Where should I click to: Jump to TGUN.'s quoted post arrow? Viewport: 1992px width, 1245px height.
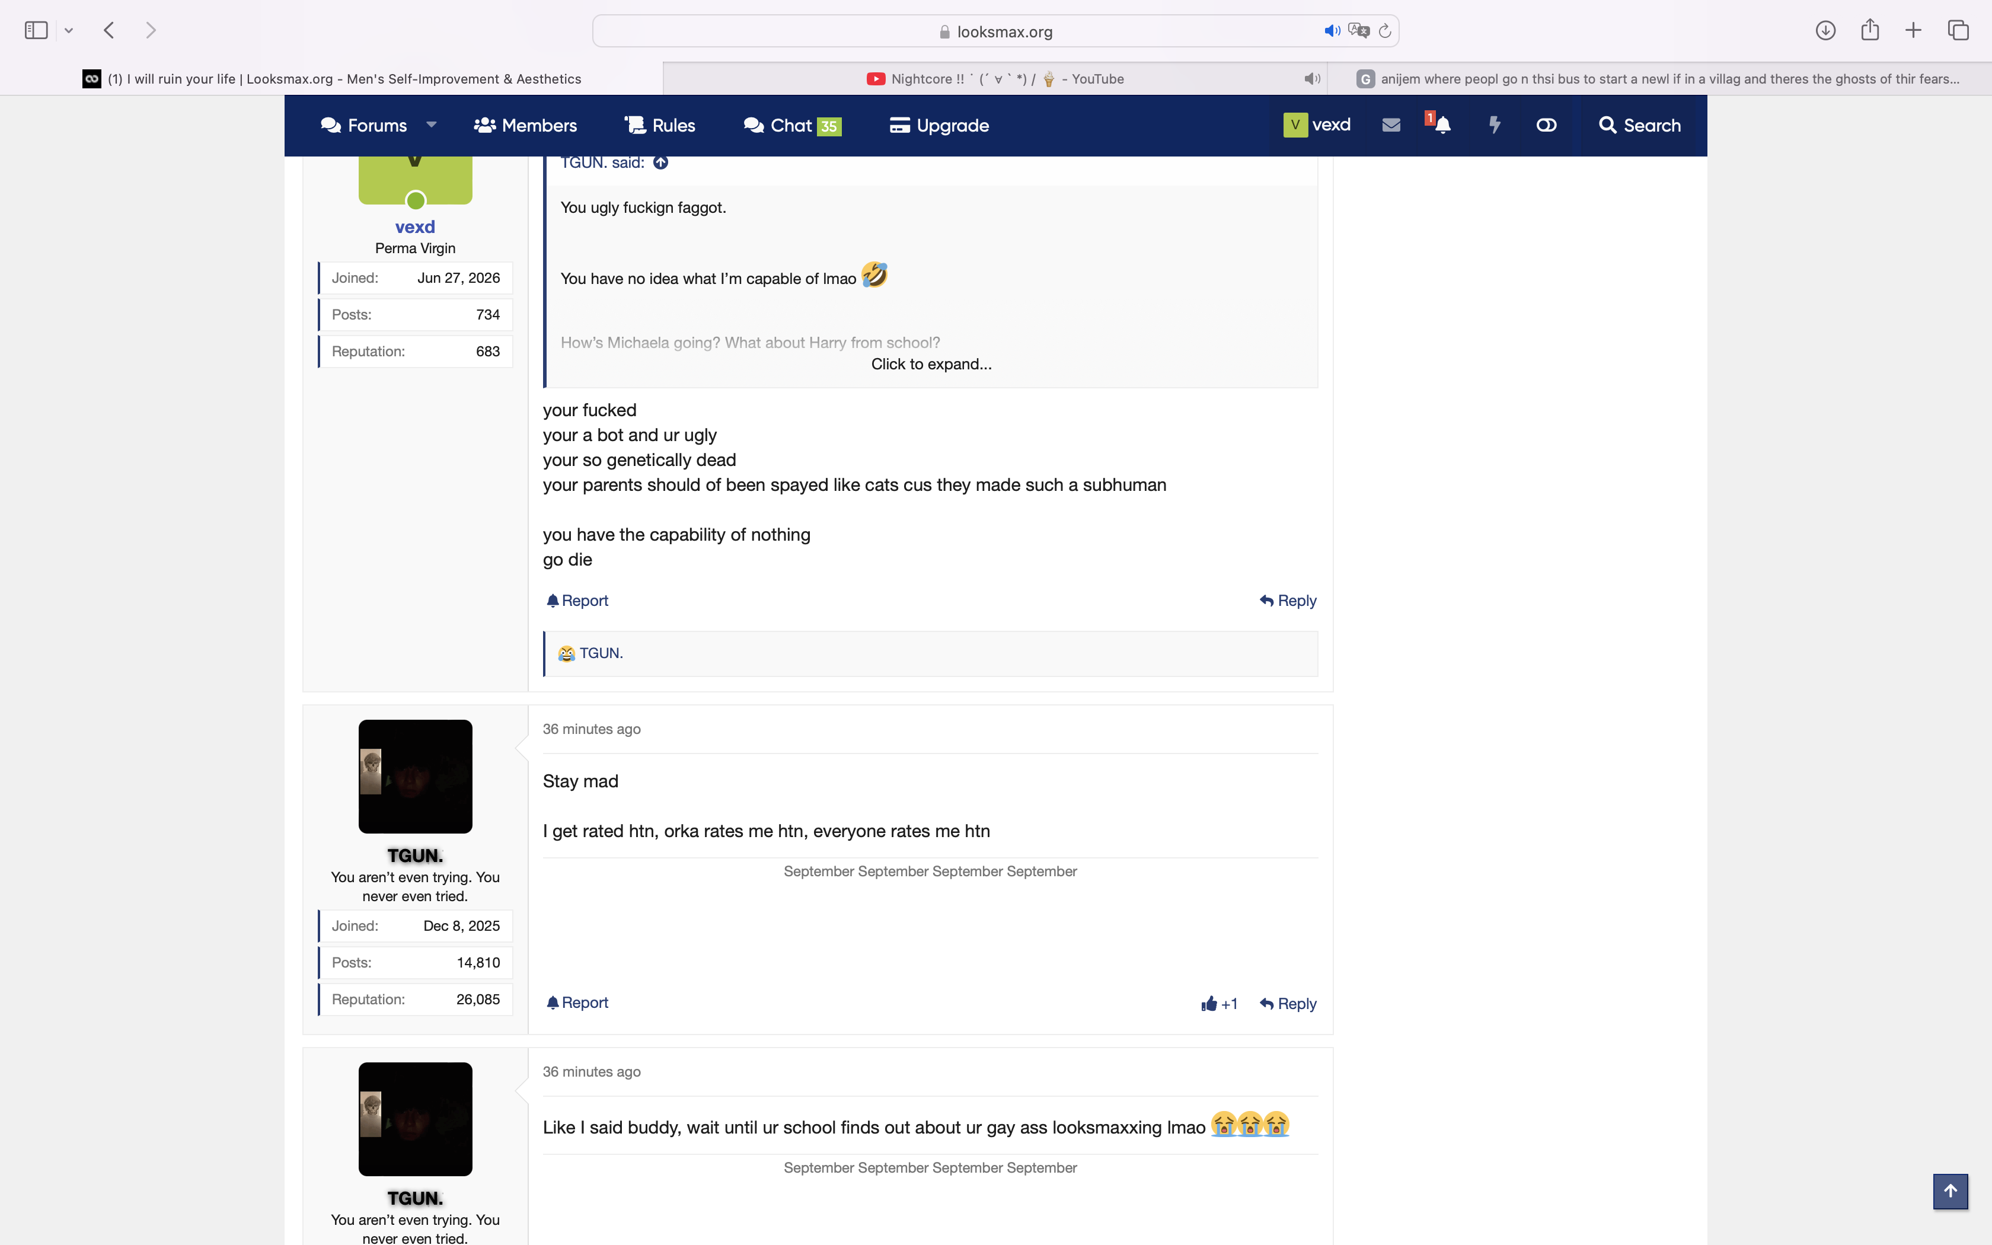660,163
